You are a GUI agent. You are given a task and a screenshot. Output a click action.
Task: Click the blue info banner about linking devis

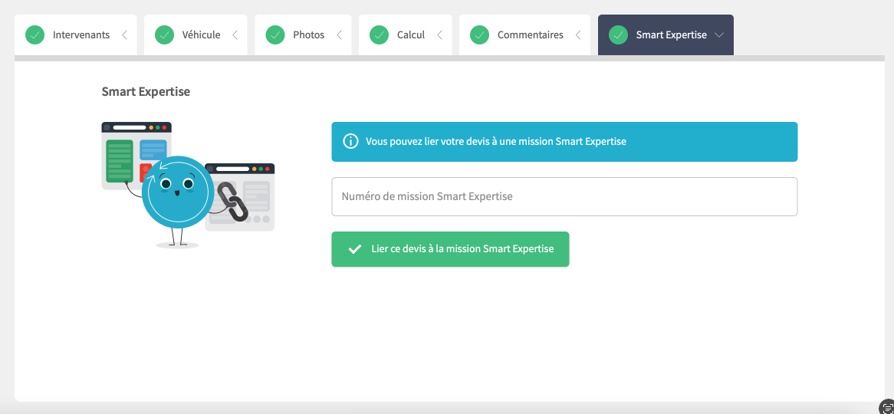(x=564, y=142)
